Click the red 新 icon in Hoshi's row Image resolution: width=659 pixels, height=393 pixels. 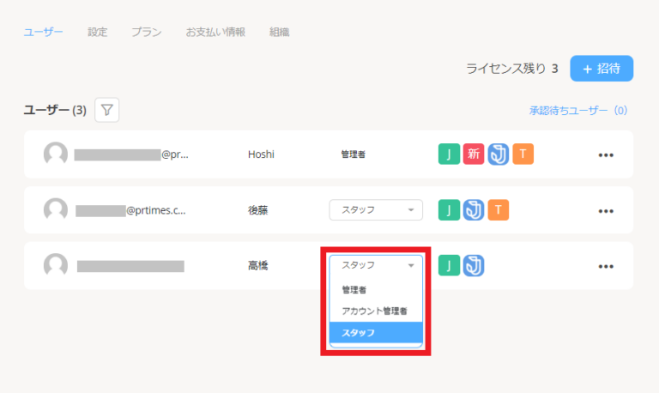point(474,154)
